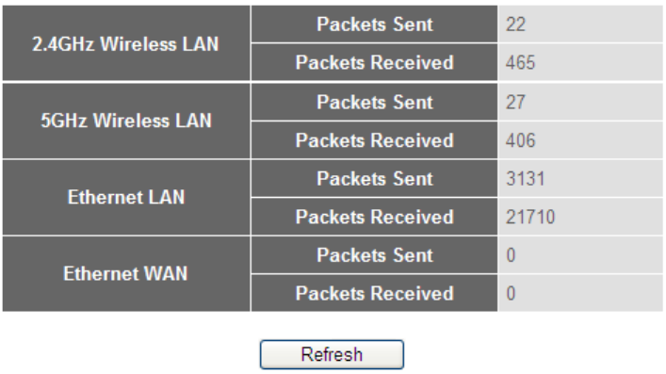Viewport: 666px width, 374px height.
Task: Select the 2.4GHz Wireless LAN header cell
Action: point(126,43)
